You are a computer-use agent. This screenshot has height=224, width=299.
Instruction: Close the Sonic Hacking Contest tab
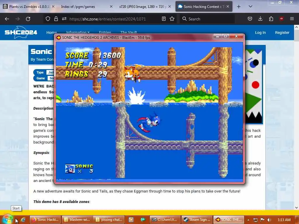[x=228, y=6]
